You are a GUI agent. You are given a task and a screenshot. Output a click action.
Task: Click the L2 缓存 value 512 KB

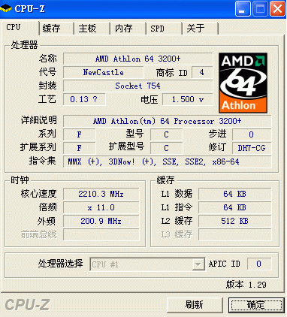click(x=235, y=221)
